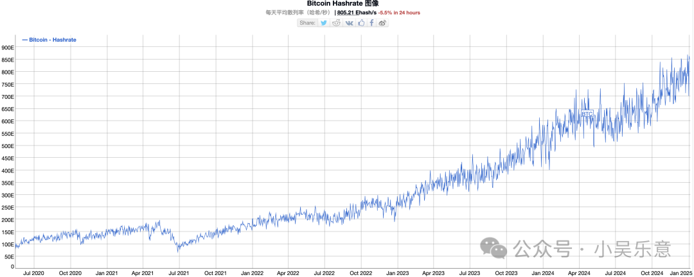This screenshot has height=277, width=694.
Task: Click the 'Apr 2021' x-axis label
Action: [x=143, y=273]
